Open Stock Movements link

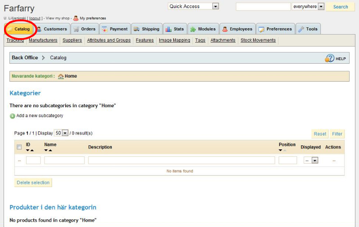(258, 40)
